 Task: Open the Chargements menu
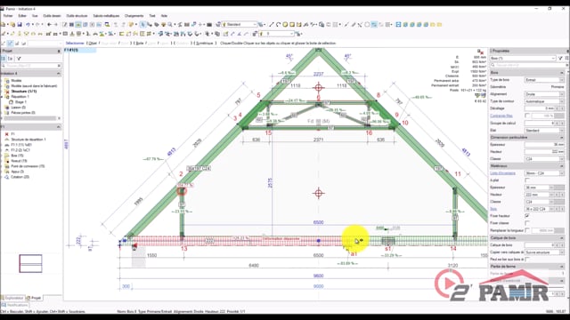(x=134, y=16)
